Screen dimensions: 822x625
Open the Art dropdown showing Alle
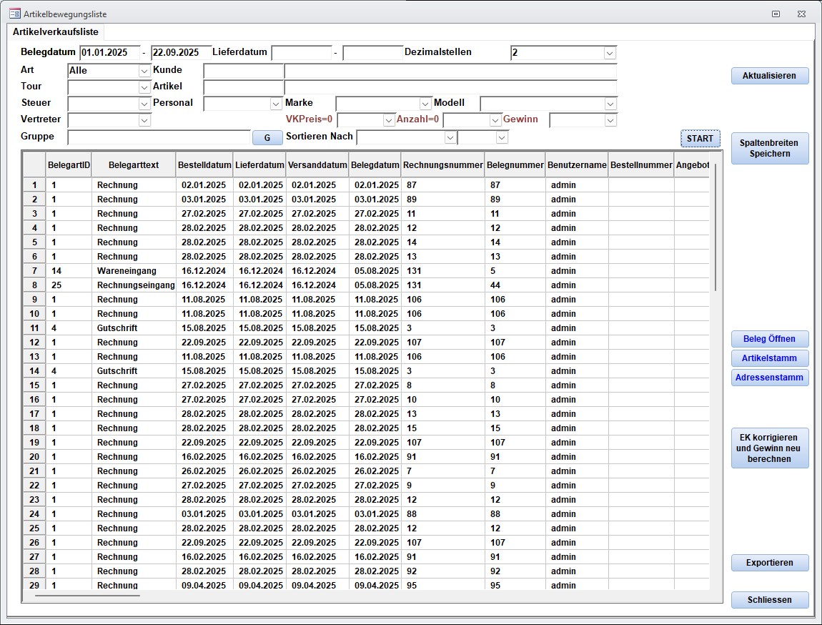144,71
